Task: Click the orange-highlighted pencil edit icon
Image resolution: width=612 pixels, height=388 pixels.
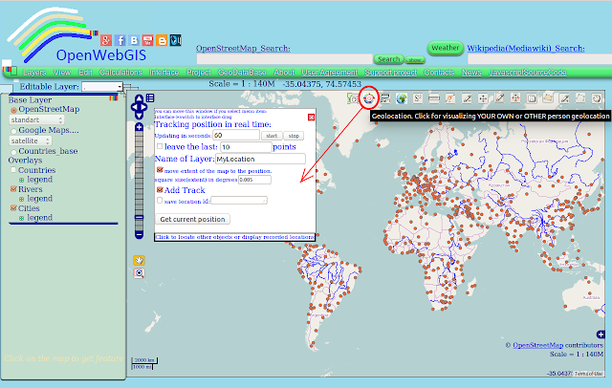Action: [499, 97]
